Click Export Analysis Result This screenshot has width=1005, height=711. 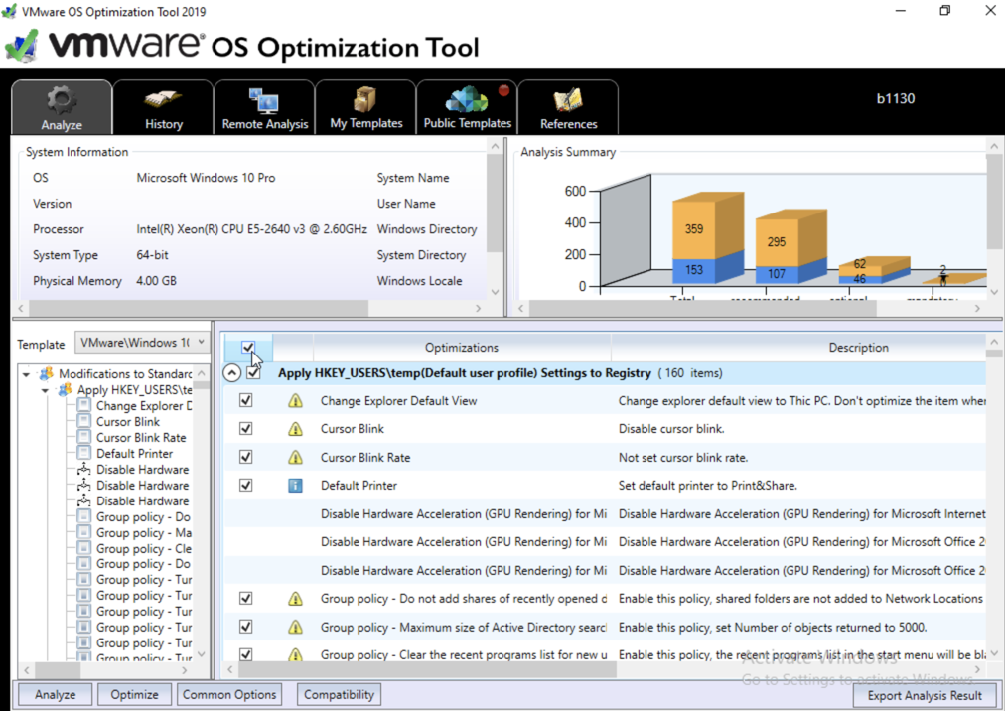(x=925, y=696)
